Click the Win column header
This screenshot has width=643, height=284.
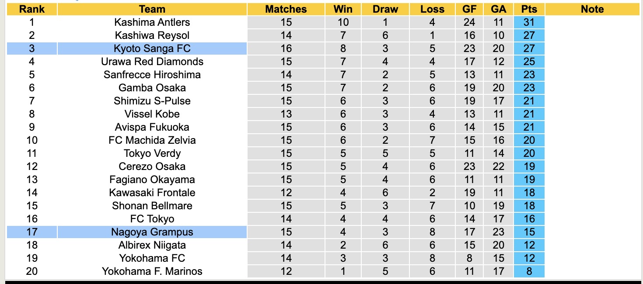[x=343, y=9]
